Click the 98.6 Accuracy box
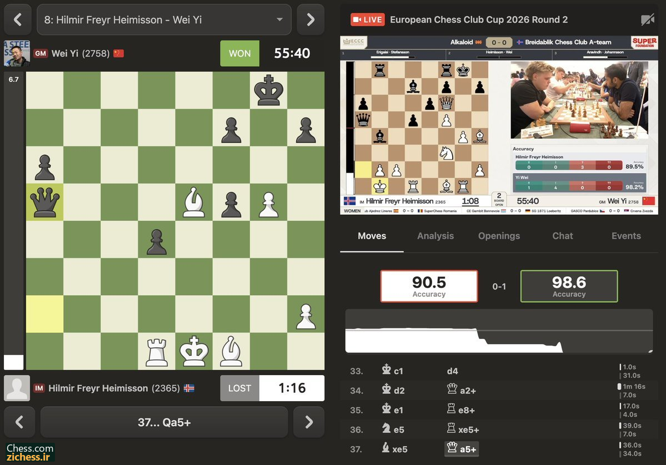 [x=569, y=286]
